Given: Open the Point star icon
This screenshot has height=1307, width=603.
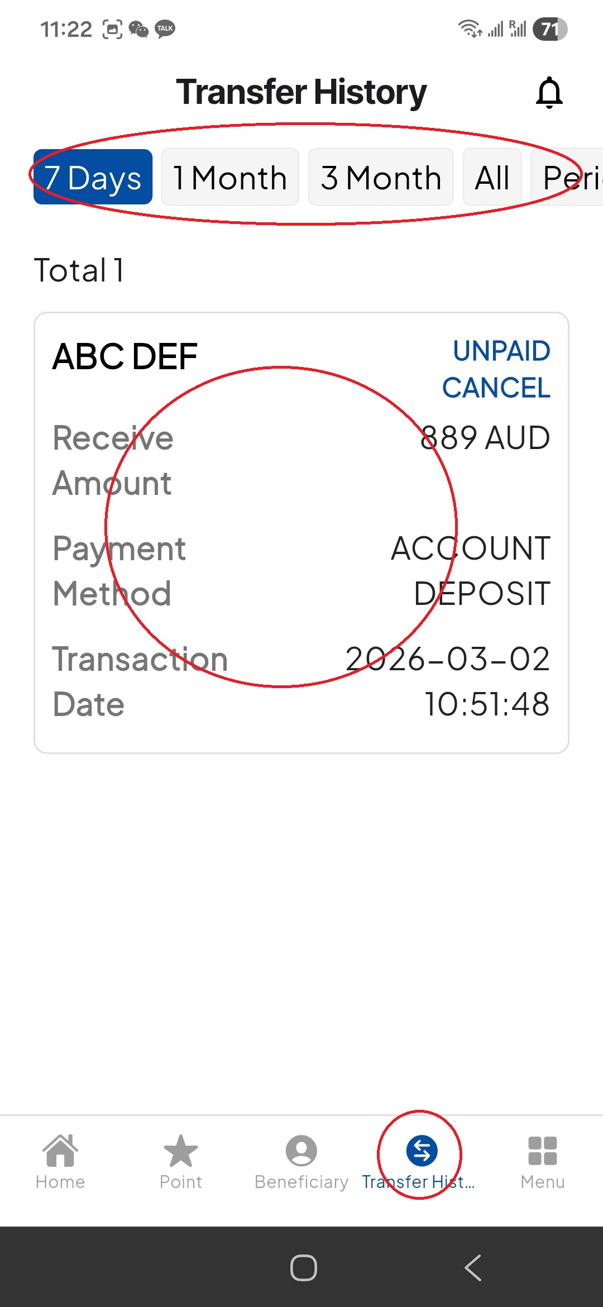Looking at the screenshot, I should [181, 1151].
